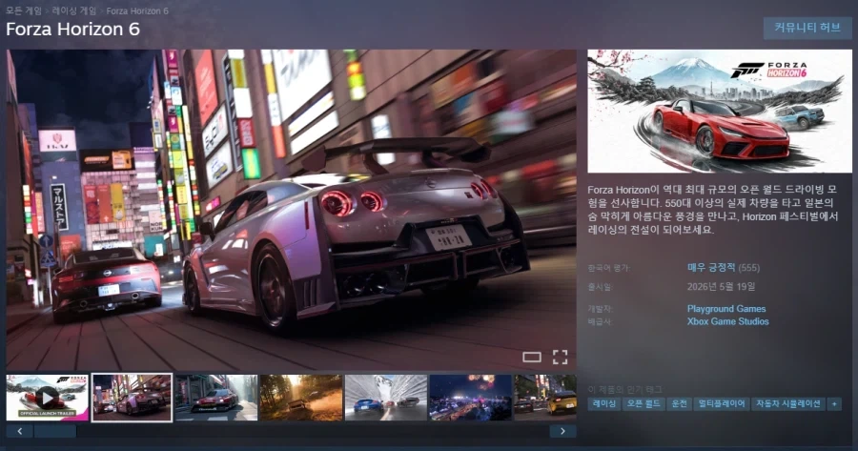Open the 커뮤니티 허브 button

tap(807, 28)
